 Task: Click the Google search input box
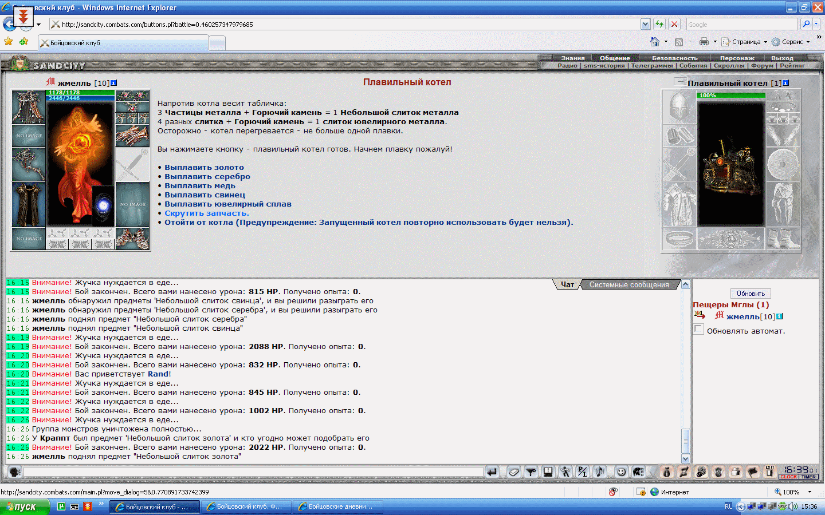pos(742,24)
